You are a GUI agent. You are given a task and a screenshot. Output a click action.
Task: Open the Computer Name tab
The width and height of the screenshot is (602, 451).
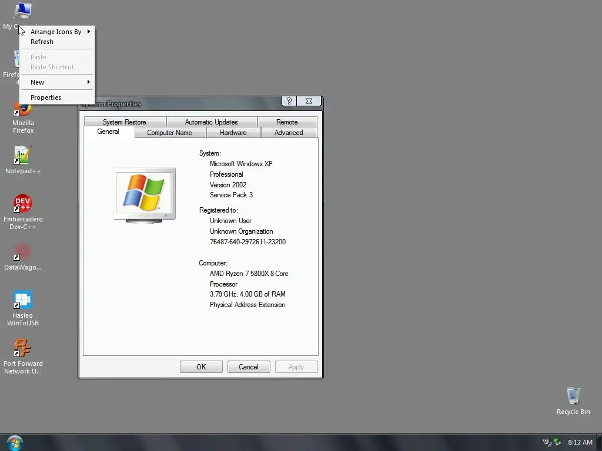(170, 133)
